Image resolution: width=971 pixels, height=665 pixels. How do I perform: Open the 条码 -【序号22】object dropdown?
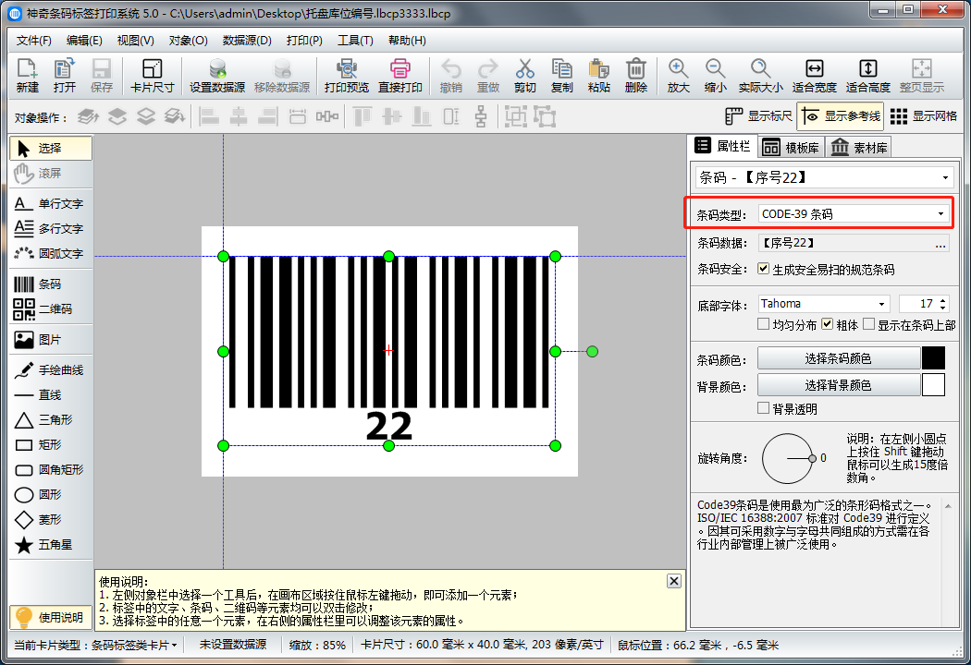tap(824, 177)
